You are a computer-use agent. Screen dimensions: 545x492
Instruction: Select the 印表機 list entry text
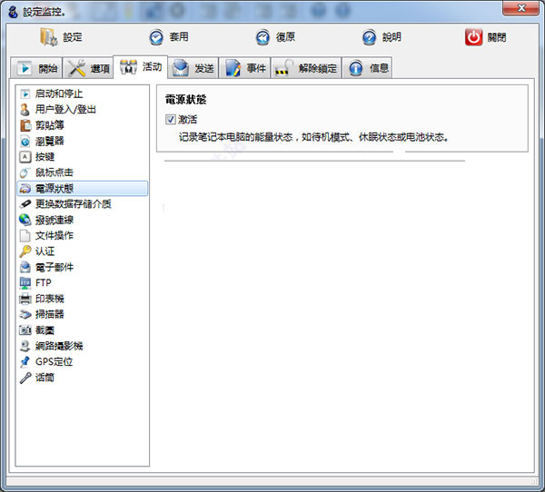(x=50, y=299)
